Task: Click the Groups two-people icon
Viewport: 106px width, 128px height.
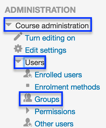Action: coord(28,98)
